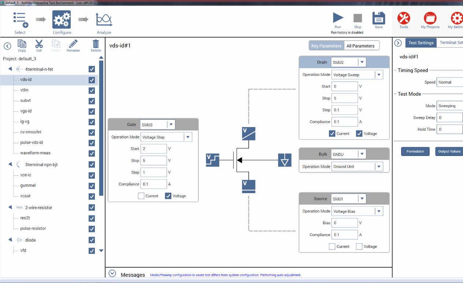Image resolution: width=463 pixels, height=283 pixels.
Task: Select the Test Settings tab
Action: click(421, 43)
